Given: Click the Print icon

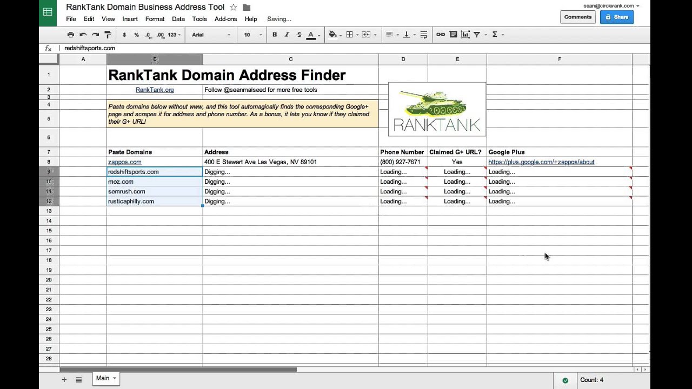Looking at the screenshot, I should coord(71,35).
